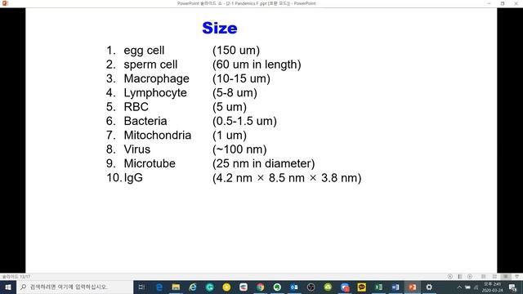Click the "Macrophage" list item

tap(156, 78)
